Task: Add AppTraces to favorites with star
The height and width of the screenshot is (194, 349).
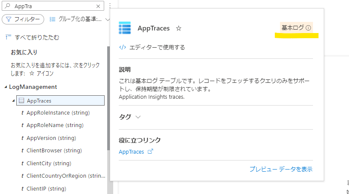Action: 178,28
